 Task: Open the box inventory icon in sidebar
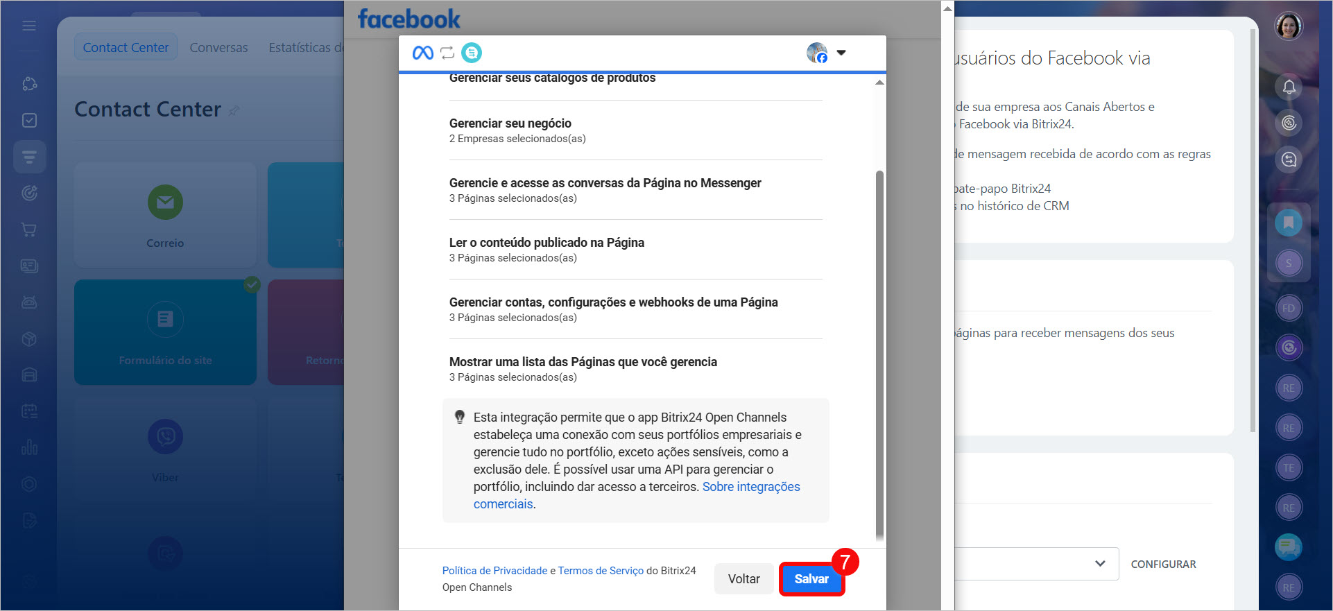click(29, 338)
